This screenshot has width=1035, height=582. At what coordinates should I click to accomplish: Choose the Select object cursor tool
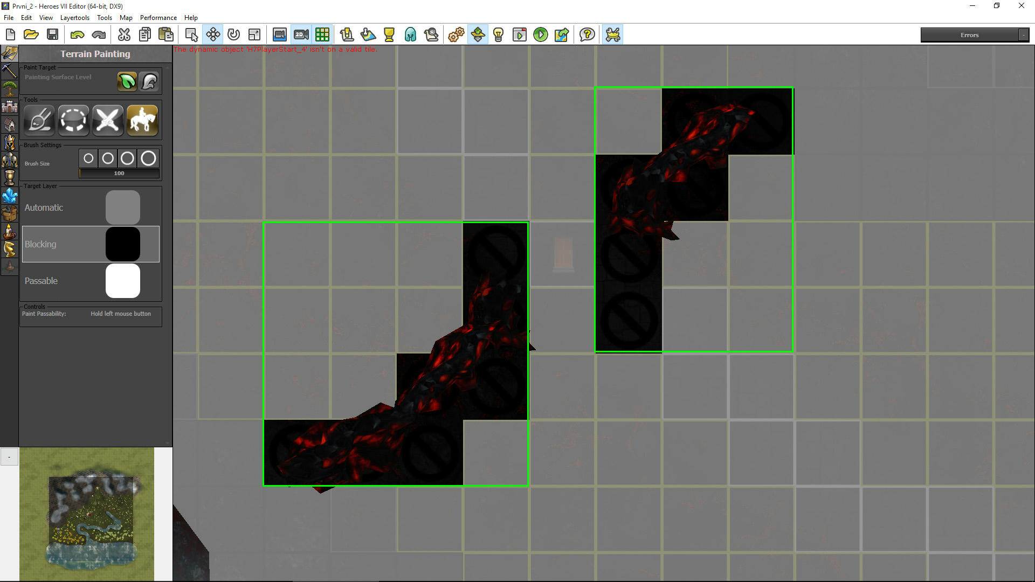(191, 35)
